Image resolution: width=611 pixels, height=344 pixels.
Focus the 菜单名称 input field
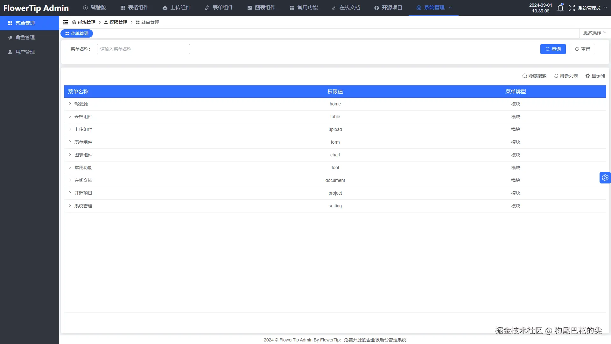(143, 49)
